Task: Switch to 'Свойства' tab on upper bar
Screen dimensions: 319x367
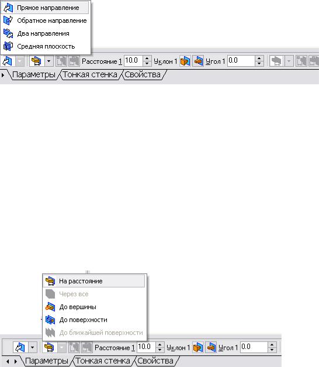Action: point(143,75)
